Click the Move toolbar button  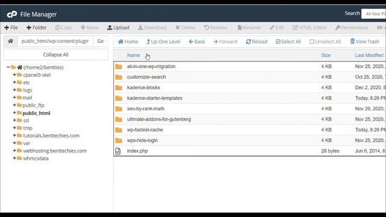point(90,28)
